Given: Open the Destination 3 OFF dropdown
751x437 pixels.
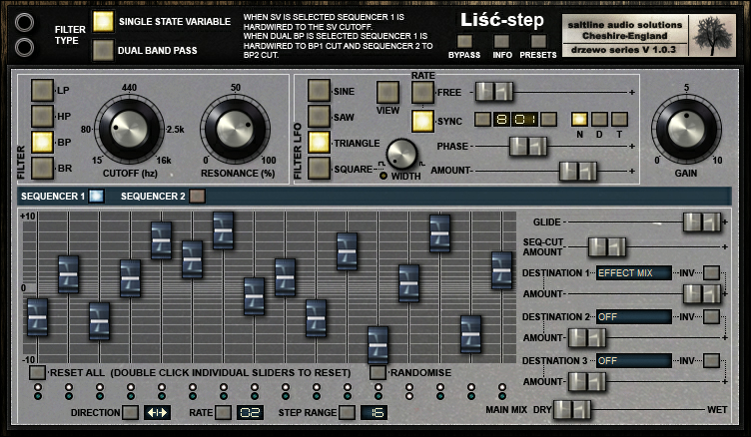Looking at the screenshot, I should pos(633,361).
